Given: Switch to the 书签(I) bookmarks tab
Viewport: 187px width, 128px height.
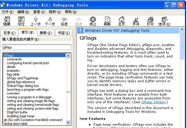Looking at the screenshot, I should point(64,33).
